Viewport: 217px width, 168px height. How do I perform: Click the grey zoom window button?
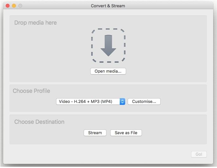[x=20, y=6]
